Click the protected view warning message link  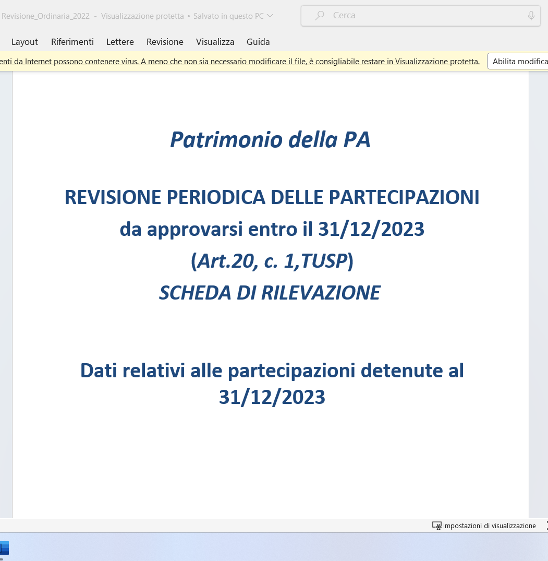click(x=240, y=62)
